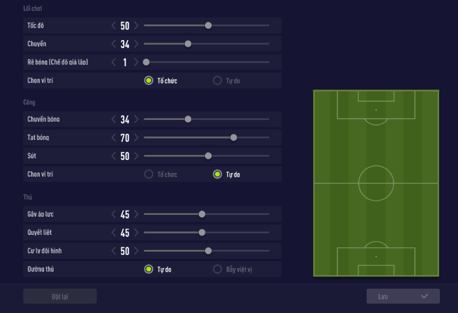458x313 pixels.
Task: Decrease Chuyền bóng with left arrow
Action: (114, 119)
